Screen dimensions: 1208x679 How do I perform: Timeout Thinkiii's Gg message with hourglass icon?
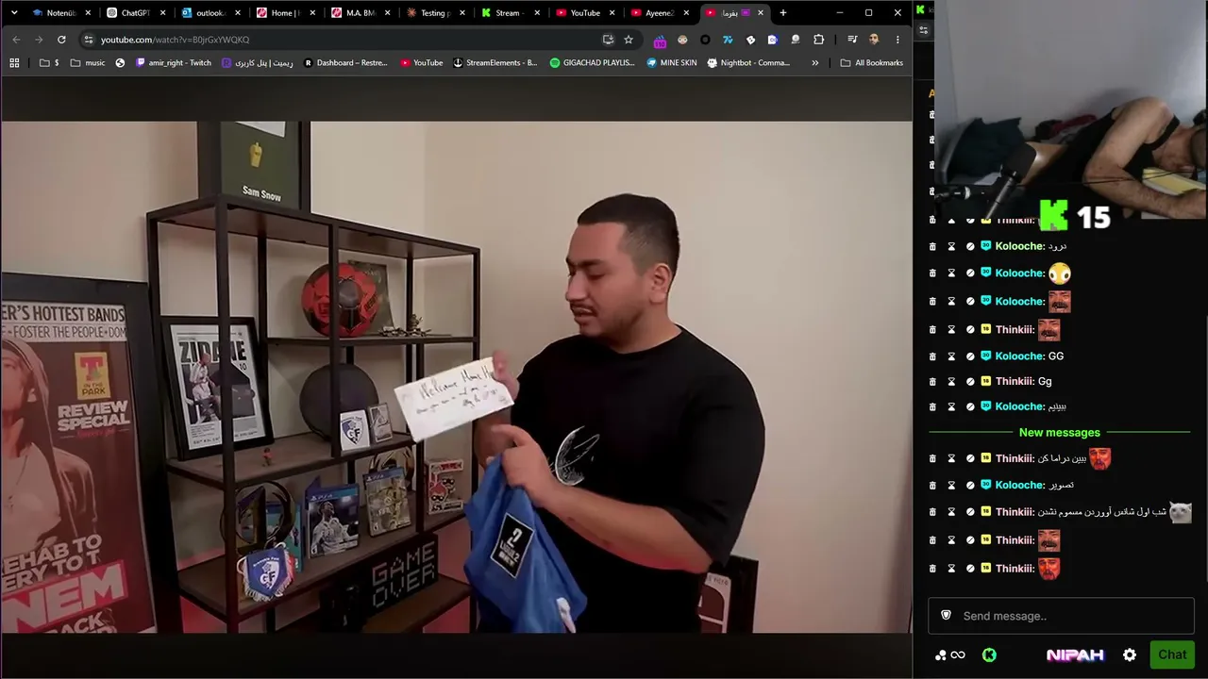tap(951, 381)
